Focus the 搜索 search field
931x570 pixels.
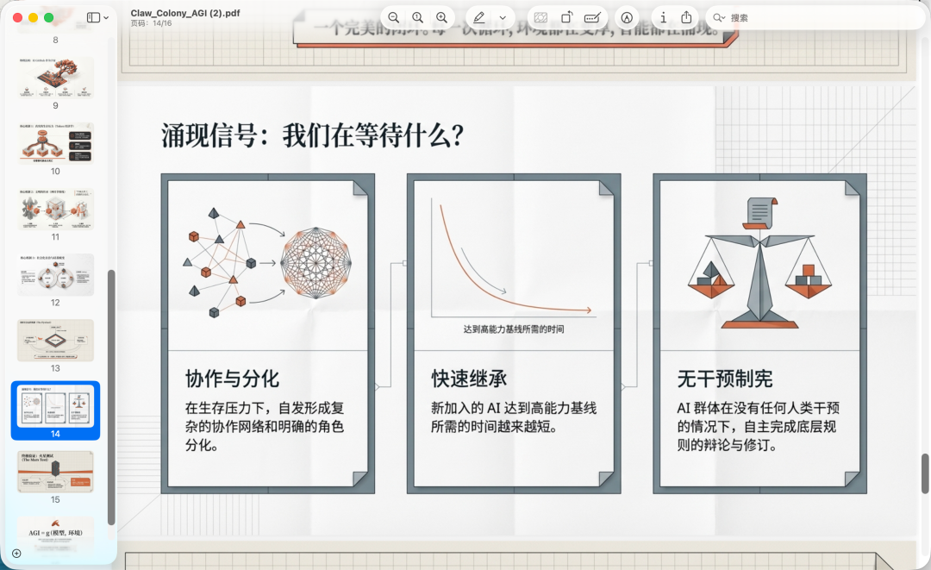pos(817,18)
